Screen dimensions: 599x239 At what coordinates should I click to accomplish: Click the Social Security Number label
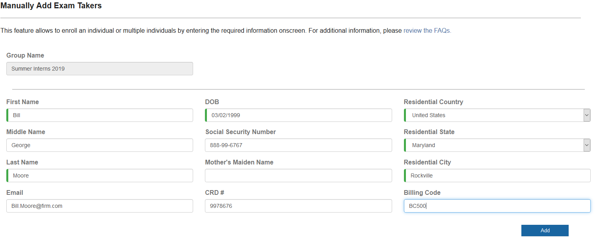coord(240,132)
